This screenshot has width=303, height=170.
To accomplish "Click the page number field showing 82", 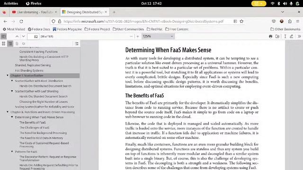I will [x=34, y=36].
